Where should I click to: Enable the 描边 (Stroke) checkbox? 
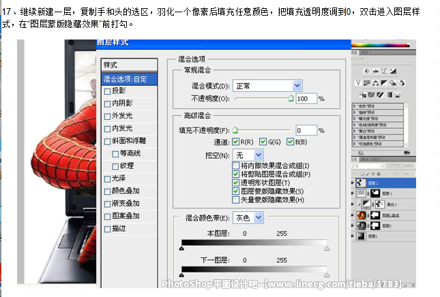click(107, 229)
